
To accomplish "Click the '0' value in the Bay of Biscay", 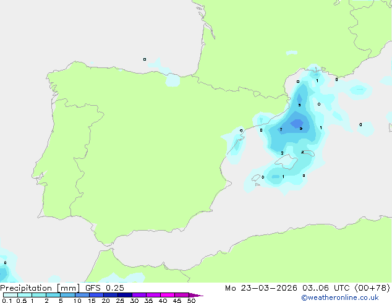I will pos(145,59).
